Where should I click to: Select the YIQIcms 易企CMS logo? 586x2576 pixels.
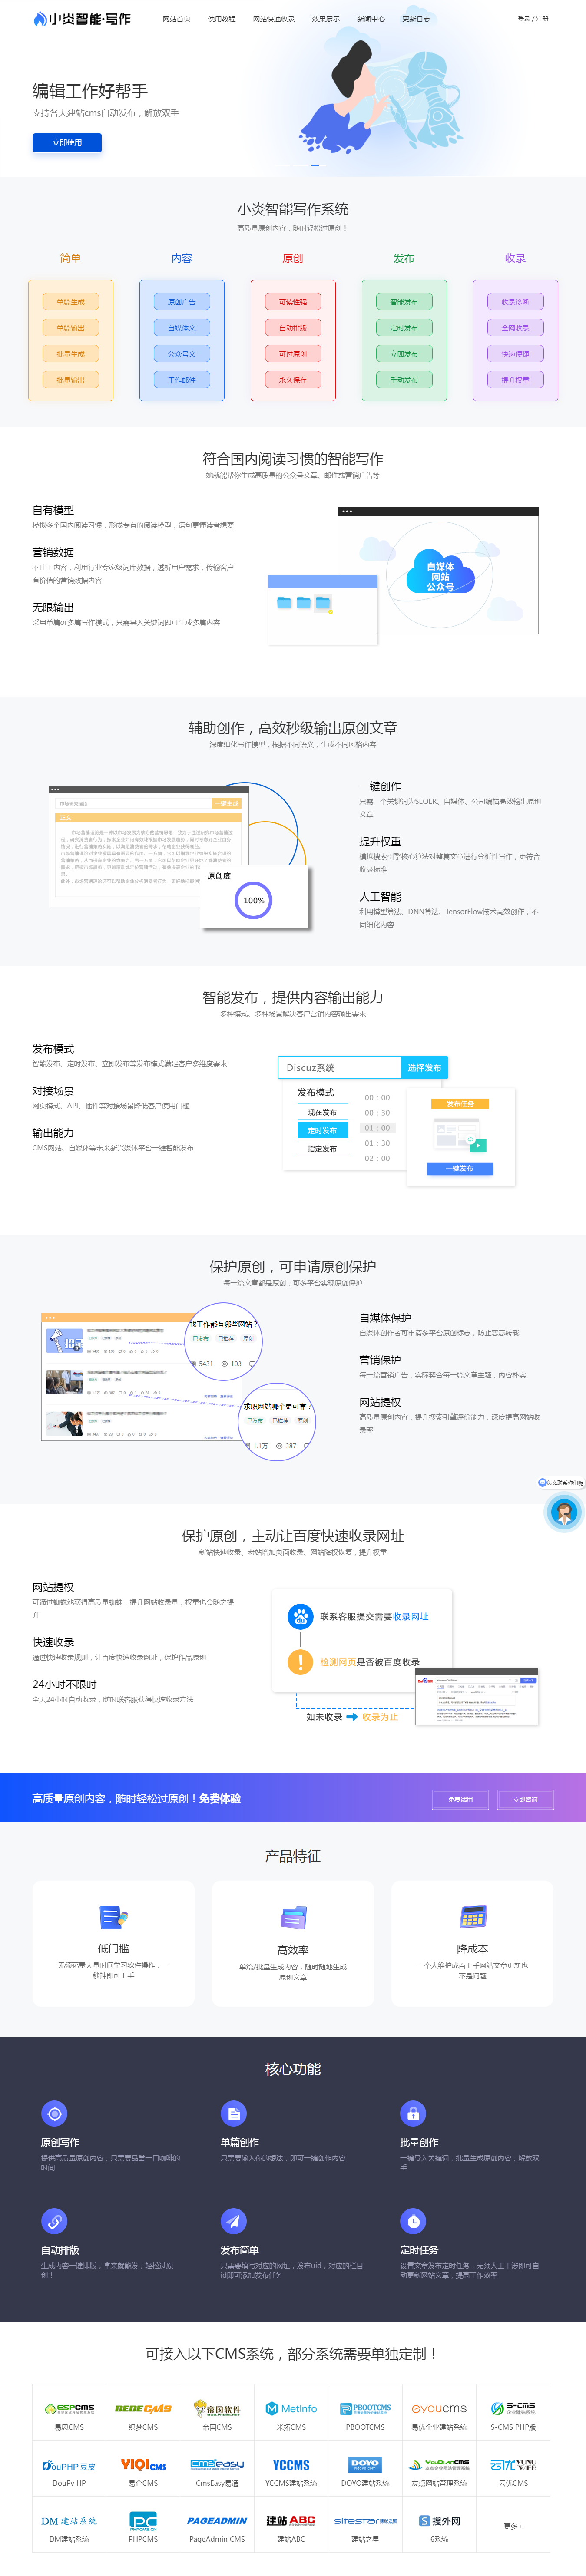coord(143,2465)
